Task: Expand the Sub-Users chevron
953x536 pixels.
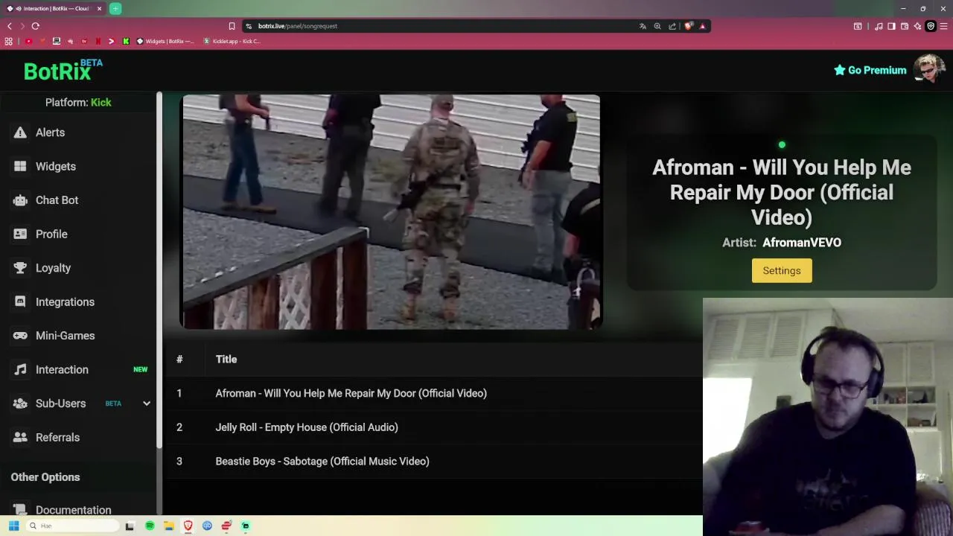Action: (147, 403)
